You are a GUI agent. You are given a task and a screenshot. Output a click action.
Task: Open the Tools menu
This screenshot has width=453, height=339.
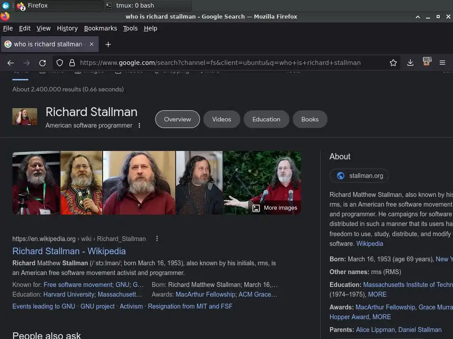(x=131, y=28)
